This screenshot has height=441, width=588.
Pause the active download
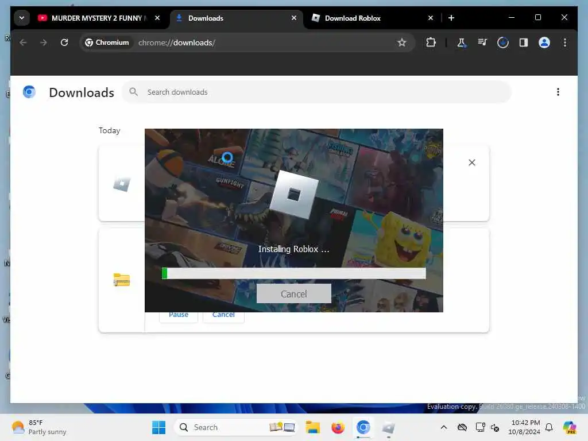pos(179,315)
